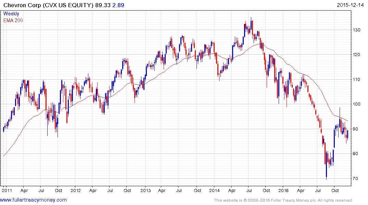Click the 2015 year label on time axis
Screen dimensions: 368x205
click(283, 190)
